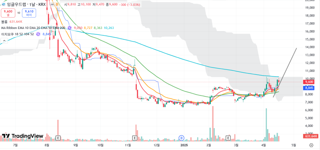Open the November earnings E marker
The image size is (320, 150).
coord(135,138)
